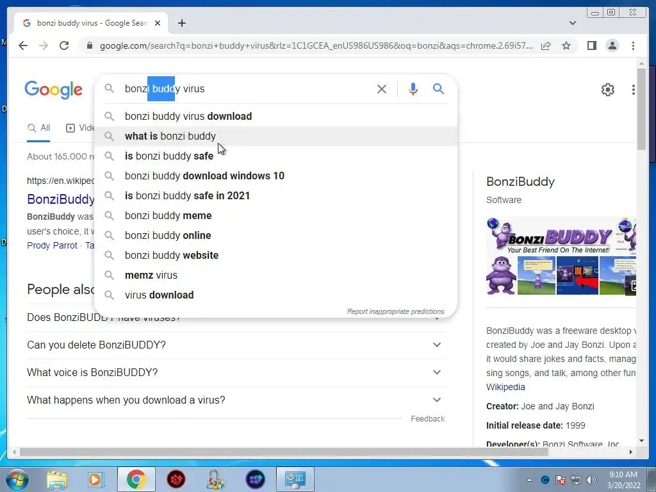Image resolution: width=656 pixels, height=492 pixels.
Task: Open File Explorer from the taskbar
Action: [56, 479]
